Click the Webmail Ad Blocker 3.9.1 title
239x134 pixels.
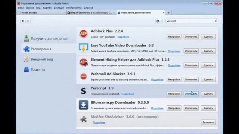(x=113, y=74)
